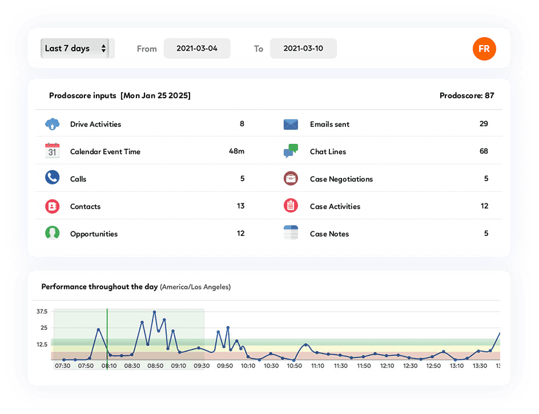Click the Drive Activities cloud icon
The width and height of the screenshot is (539, 414).
tap(53, 124)
